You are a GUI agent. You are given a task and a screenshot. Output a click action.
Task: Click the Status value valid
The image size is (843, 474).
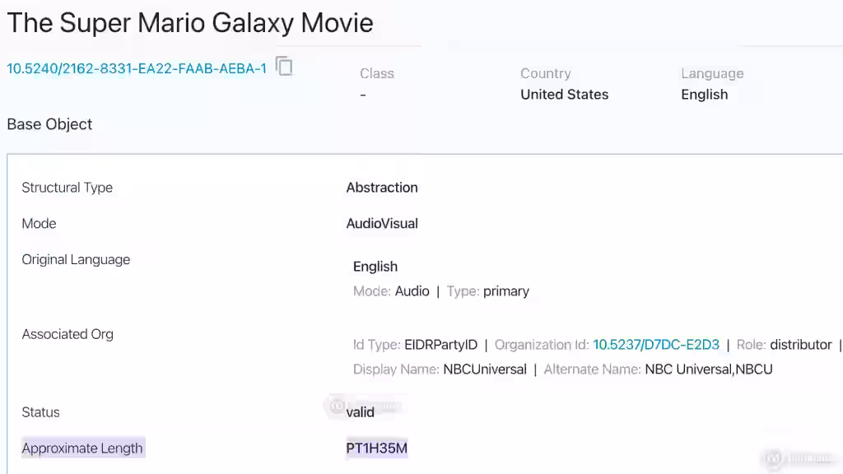[x=360, y=412]
